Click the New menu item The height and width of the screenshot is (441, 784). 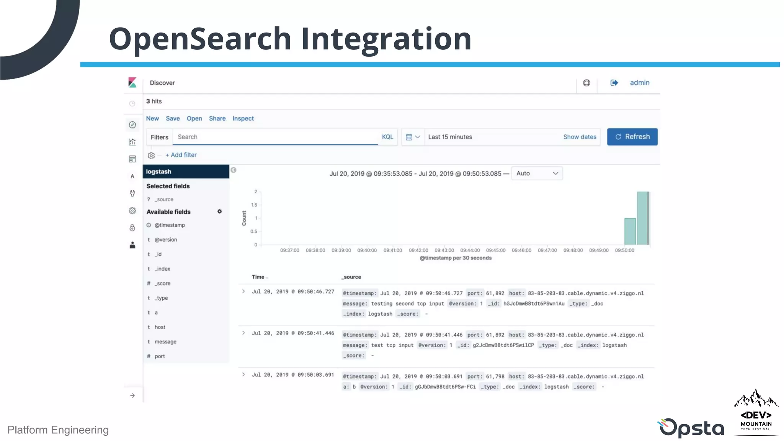click(x=152, y=119)
